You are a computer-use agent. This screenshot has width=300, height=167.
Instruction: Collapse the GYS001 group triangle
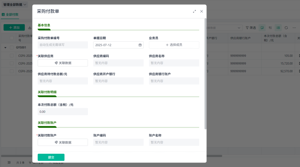click(x=5, y=47)
